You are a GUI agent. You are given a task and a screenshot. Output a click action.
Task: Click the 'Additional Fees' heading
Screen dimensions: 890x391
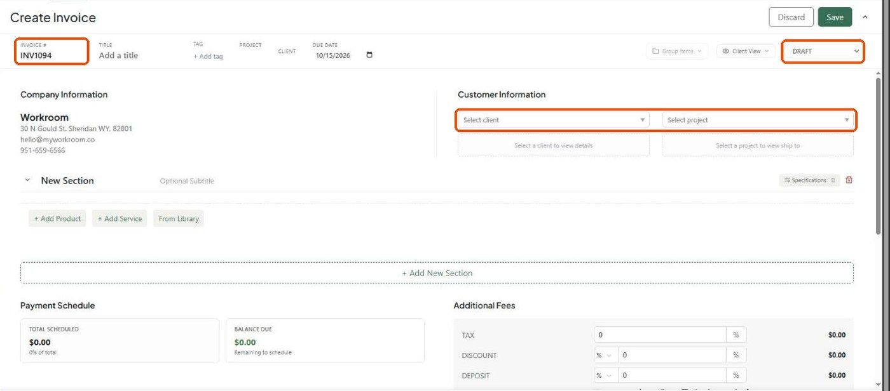484,305
